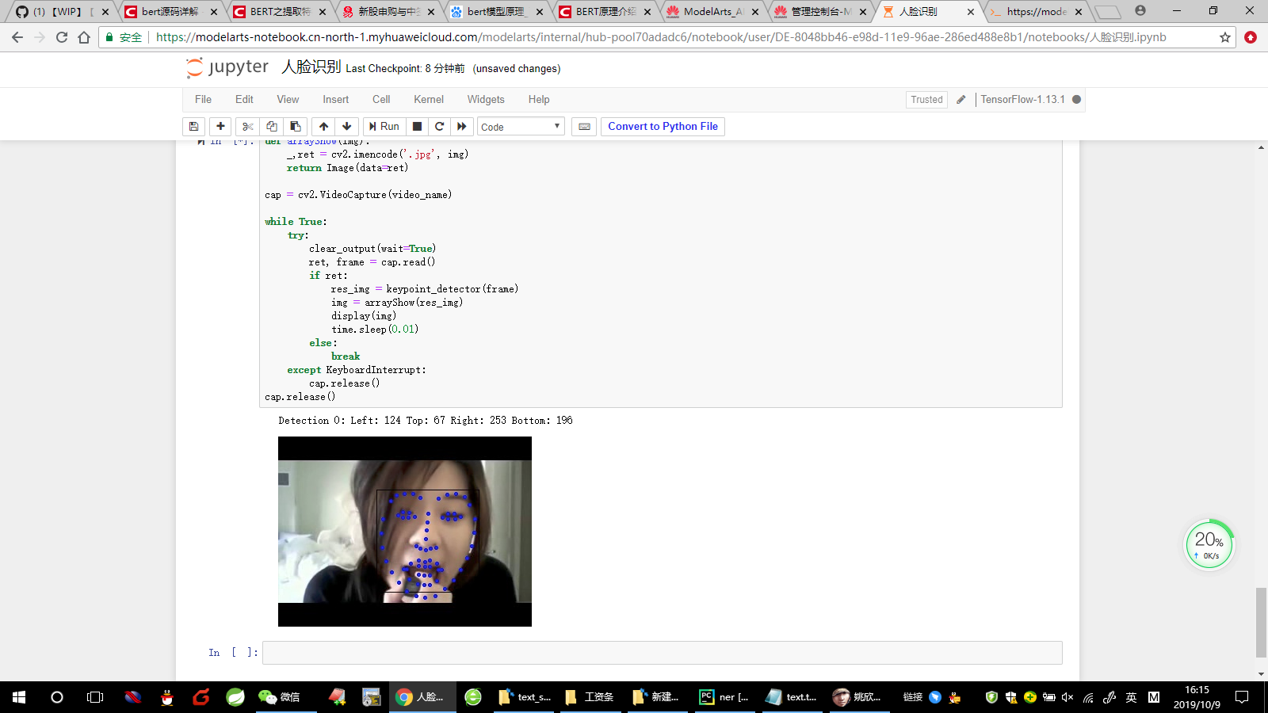Viewport: 1268px width, 713px height.
Task: Open Cortana search circle icon
Action: [57, 697]
